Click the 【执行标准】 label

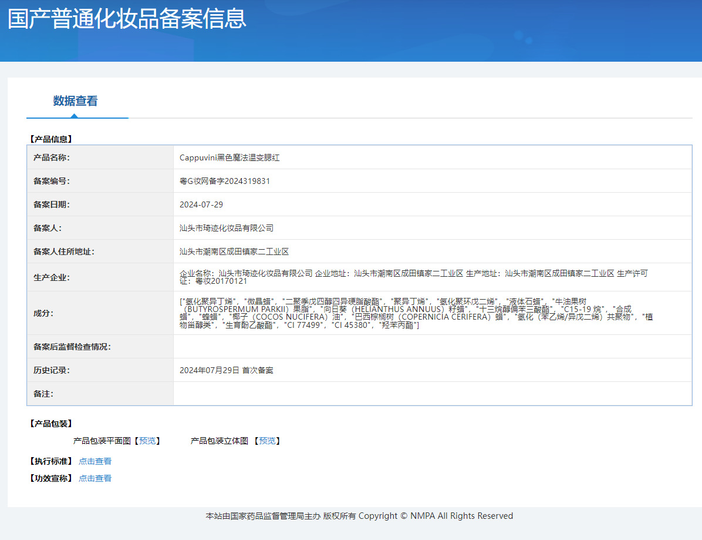coord(50,461)
